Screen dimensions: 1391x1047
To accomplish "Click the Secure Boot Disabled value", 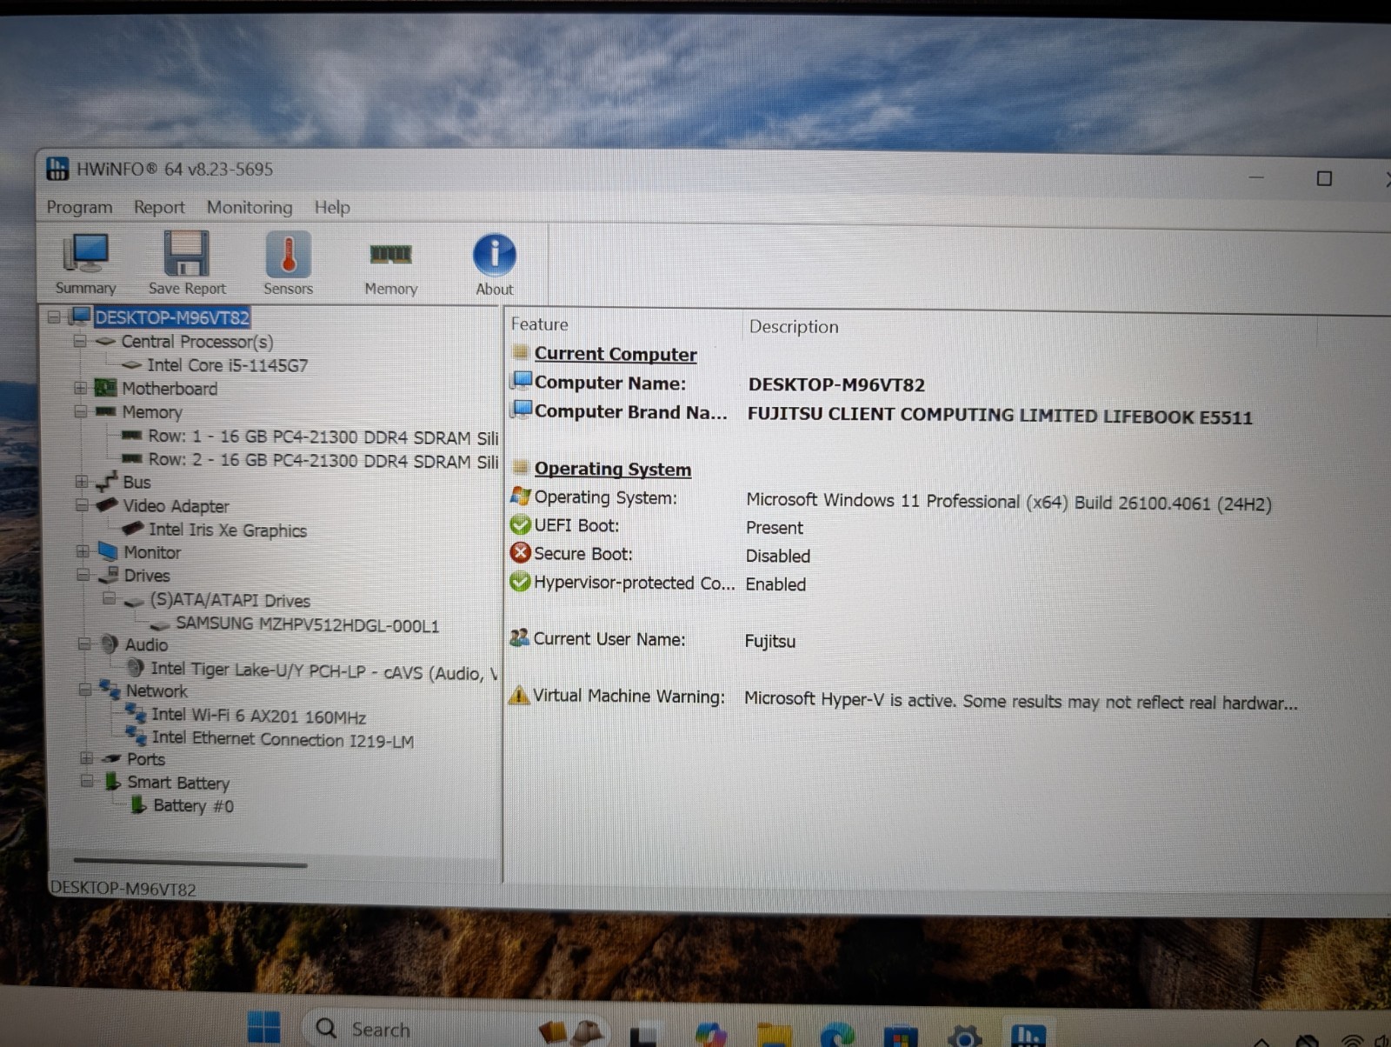I will pyautogui.click(x=778, y=556).
